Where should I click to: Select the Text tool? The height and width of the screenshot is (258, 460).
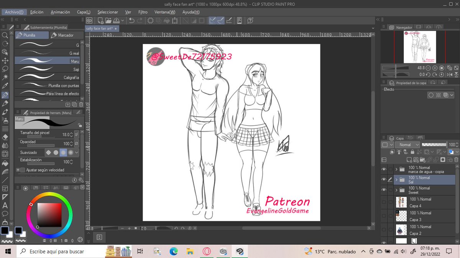coord(5,206)
